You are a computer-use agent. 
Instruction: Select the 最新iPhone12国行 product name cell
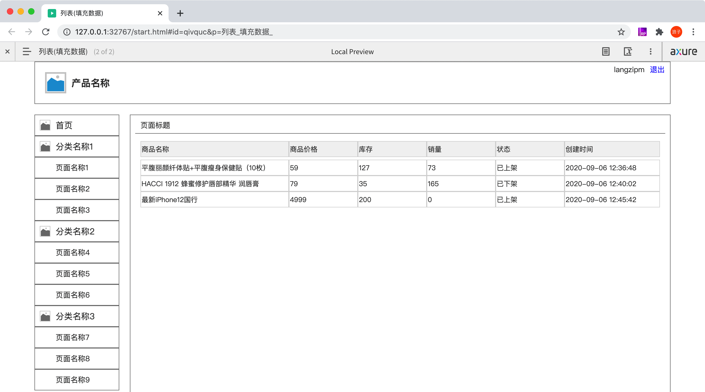[215, 200]
